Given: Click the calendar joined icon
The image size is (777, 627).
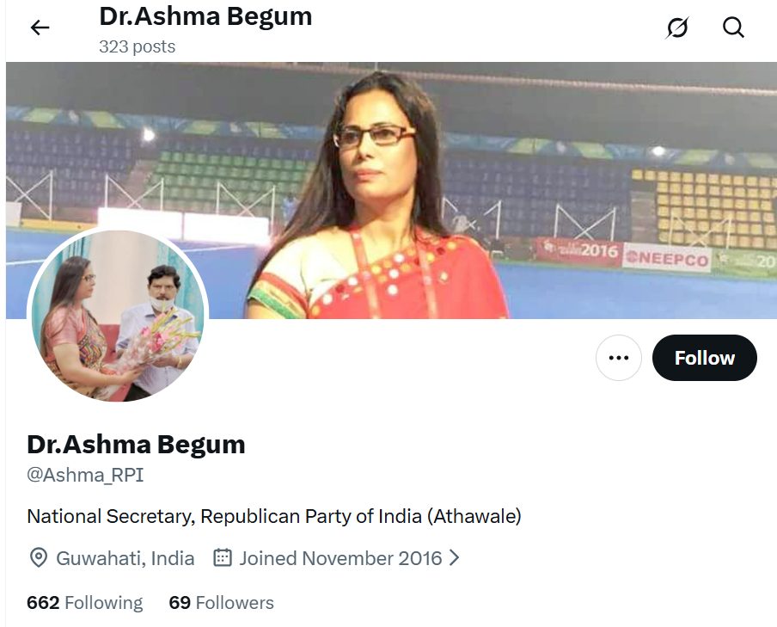Looking at the screenshot, I should [223, 557].
